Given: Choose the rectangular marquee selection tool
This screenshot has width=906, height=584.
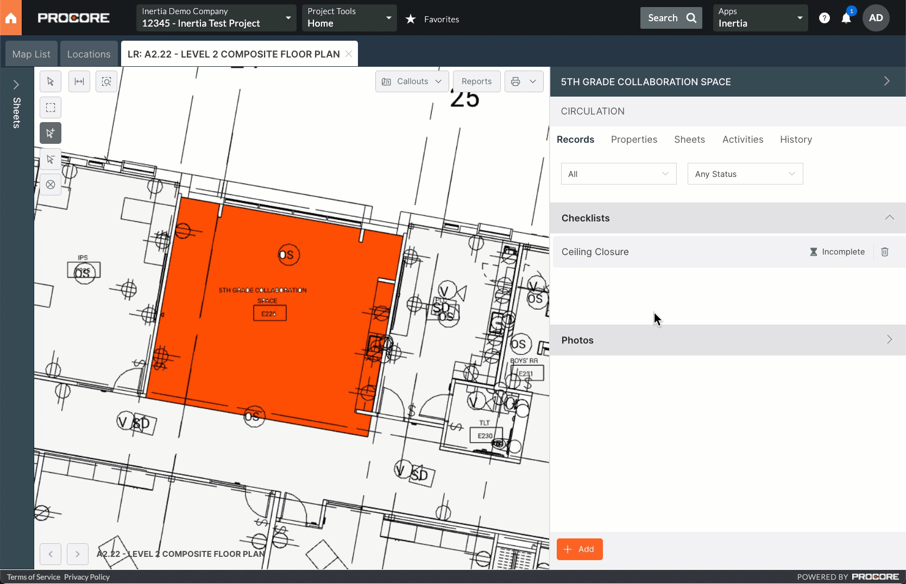Looking at the screenshot, I should tap(51, 107).
